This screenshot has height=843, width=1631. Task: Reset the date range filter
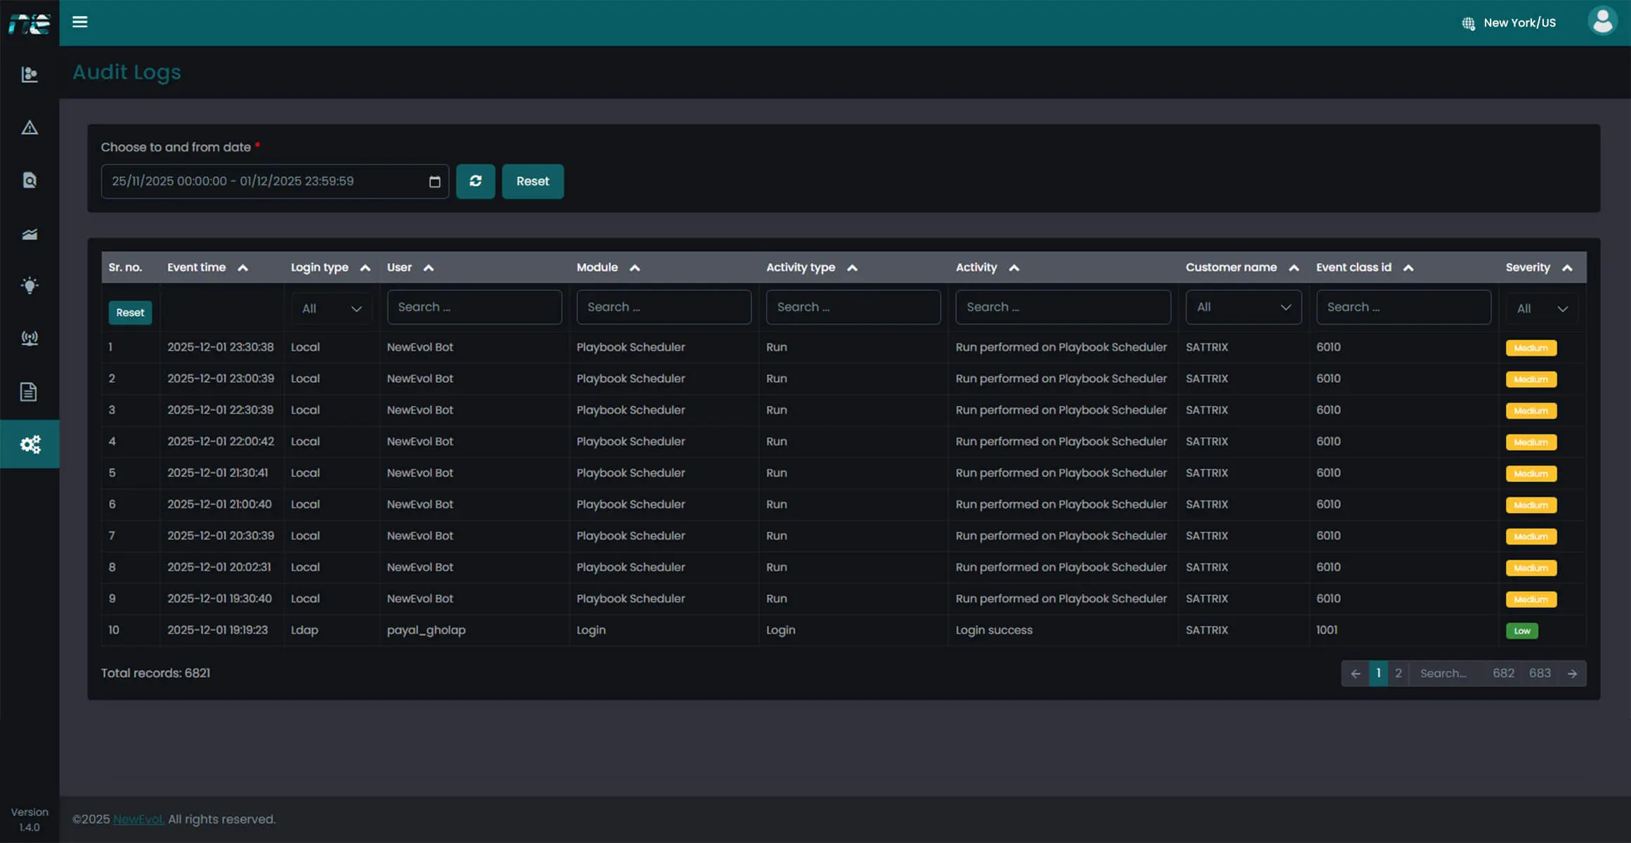pyautogui.click(x=532, y=181)
